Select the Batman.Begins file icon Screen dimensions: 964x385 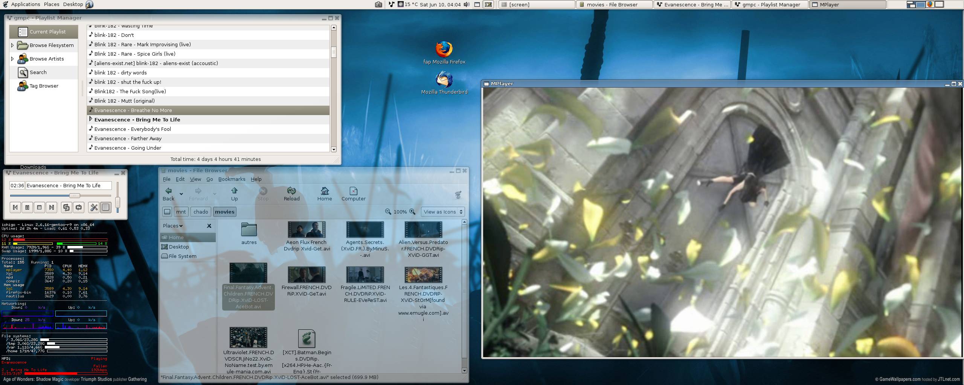[x=307, y=338]
